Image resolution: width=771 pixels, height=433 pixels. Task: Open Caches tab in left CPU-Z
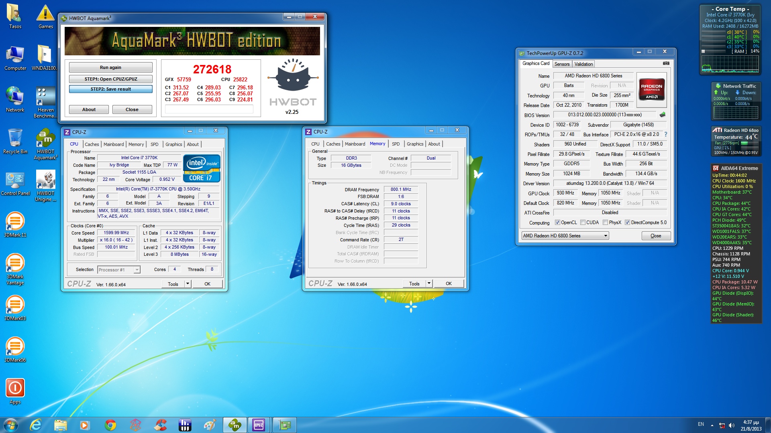coord(92,144)
